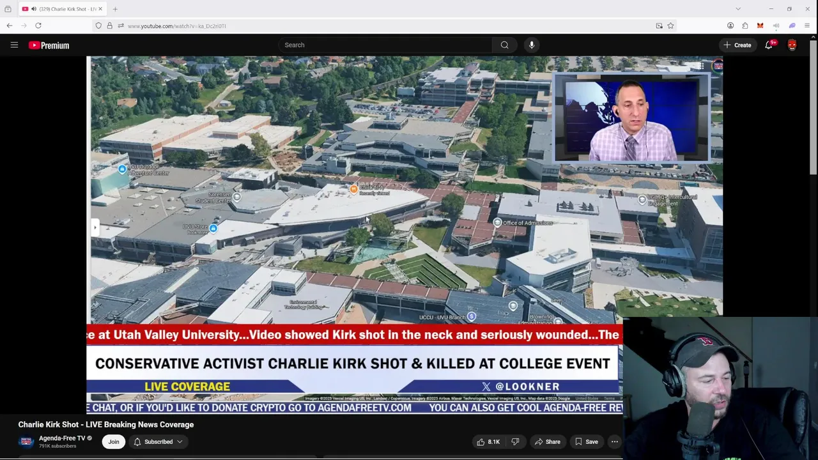The height and width of the screenshot is (460, 818).
Task: Go to YouTube Premium home logo
Action: click(49, 45)
